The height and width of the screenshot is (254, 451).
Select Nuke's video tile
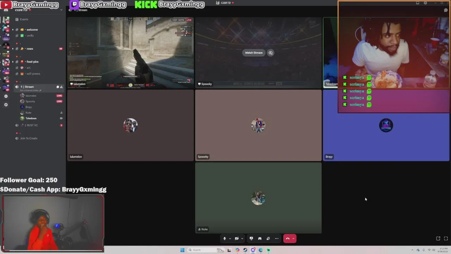[258, 198]
